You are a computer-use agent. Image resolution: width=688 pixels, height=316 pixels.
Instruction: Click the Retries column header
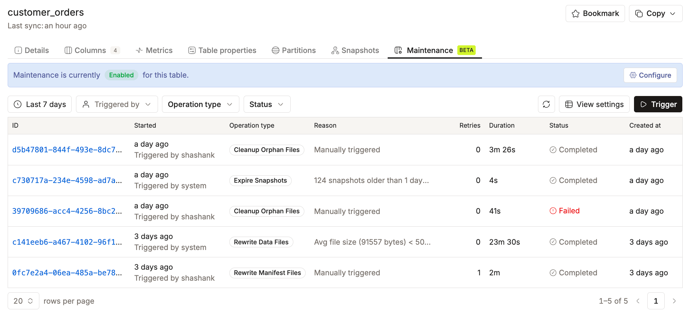(x=470, y=125)
